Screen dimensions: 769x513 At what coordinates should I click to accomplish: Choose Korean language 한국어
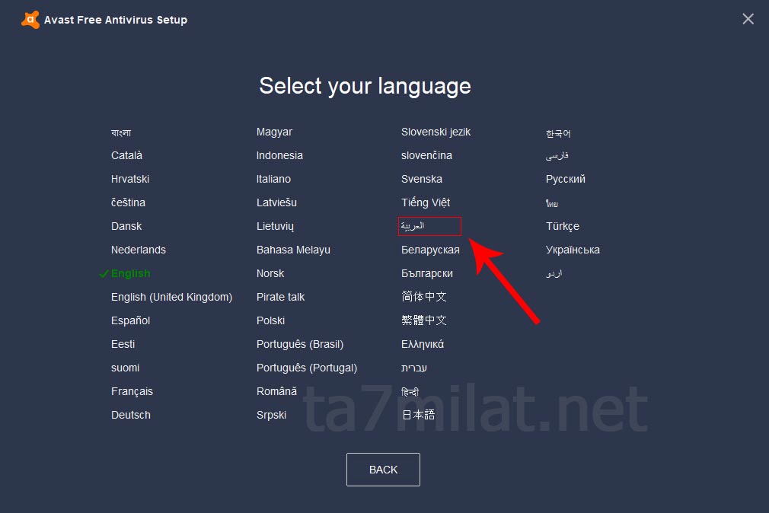[x=558, y=133]
